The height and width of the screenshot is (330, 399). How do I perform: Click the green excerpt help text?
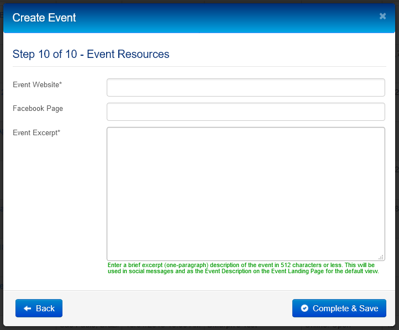click(x=243, y=268)
